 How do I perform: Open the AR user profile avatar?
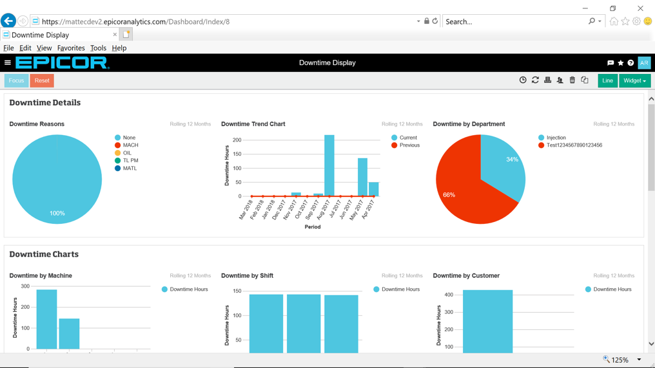coord(644,63)
